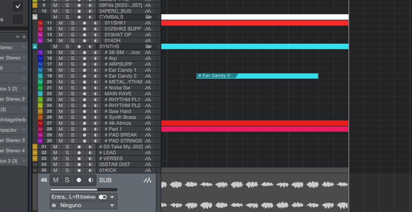Click the SUB track volume fader
This screenshot has width=412, height=212.
(x=83, y=189)
